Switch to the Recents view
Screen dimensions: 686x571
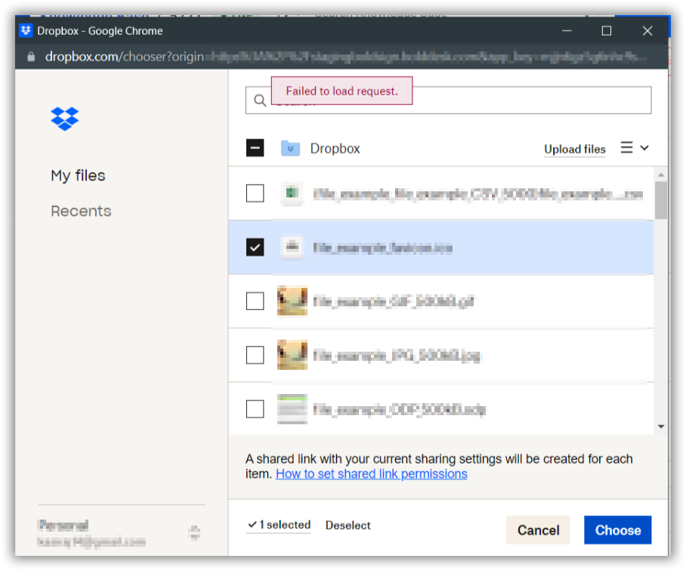click(81, 211)
